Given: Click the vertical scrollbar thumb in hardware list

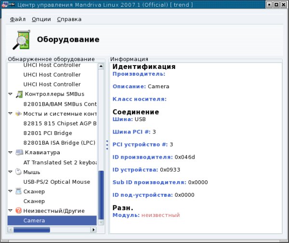Looking at the screenshot, I should click(x=101, y=195).
